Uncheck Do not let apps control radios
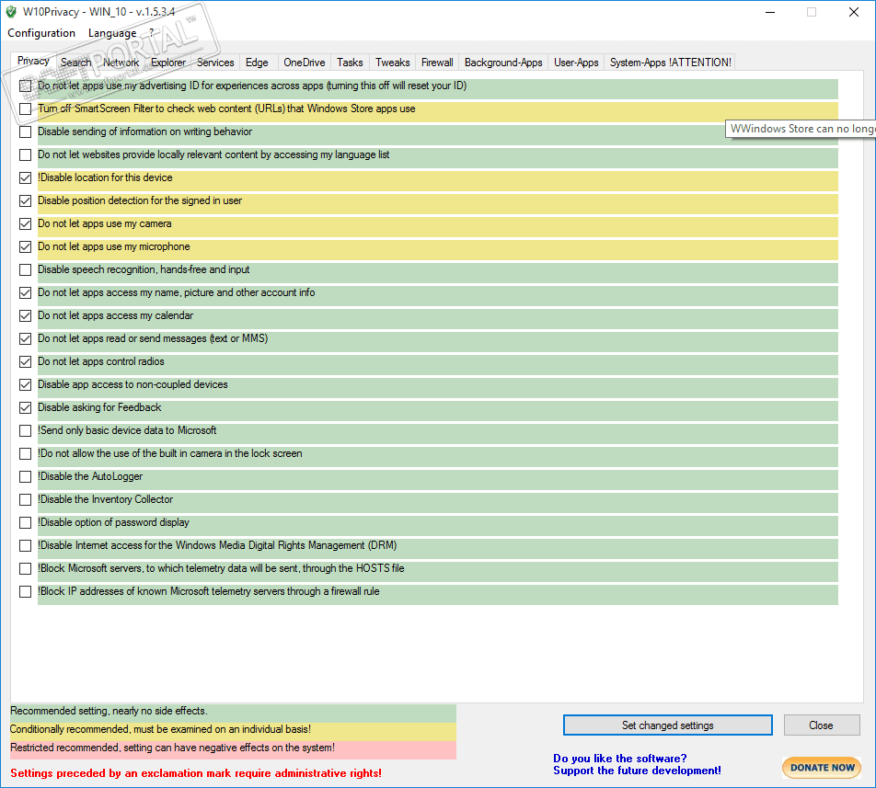This screenshot has height=788, width=876. tap(25, 361)
